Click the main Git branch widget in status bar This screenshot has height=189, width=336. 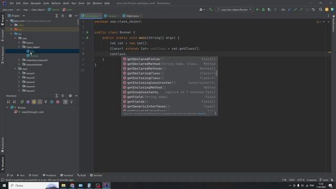(x=324, y=180)
